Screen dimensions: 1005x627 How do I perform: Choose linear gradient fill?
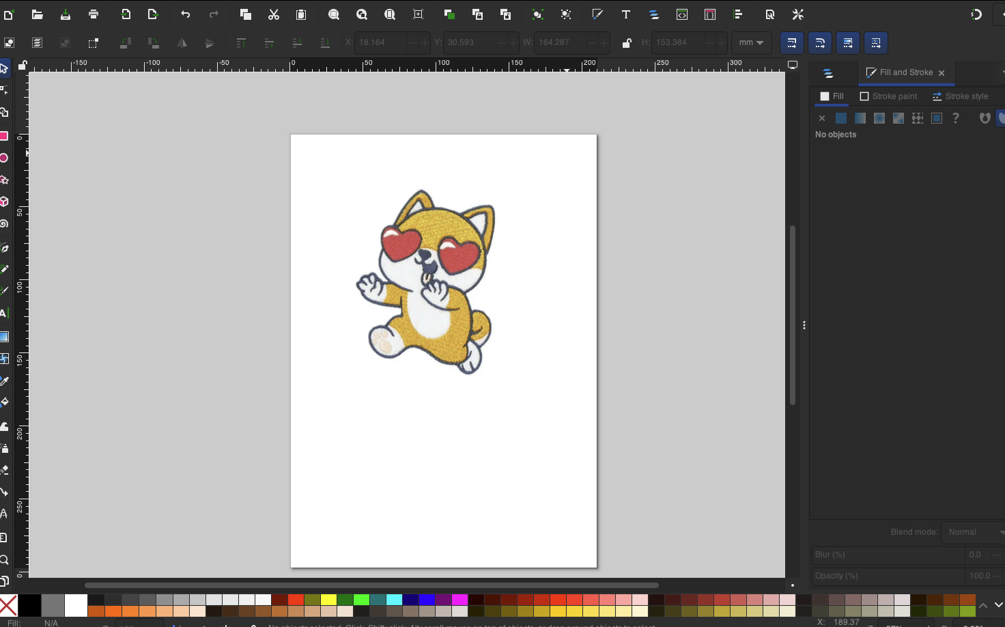[x=860, y=118]
